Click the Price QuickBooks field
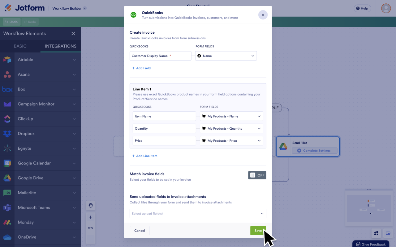The height and width of the screenshot is (247, 396). click(164, 140)
